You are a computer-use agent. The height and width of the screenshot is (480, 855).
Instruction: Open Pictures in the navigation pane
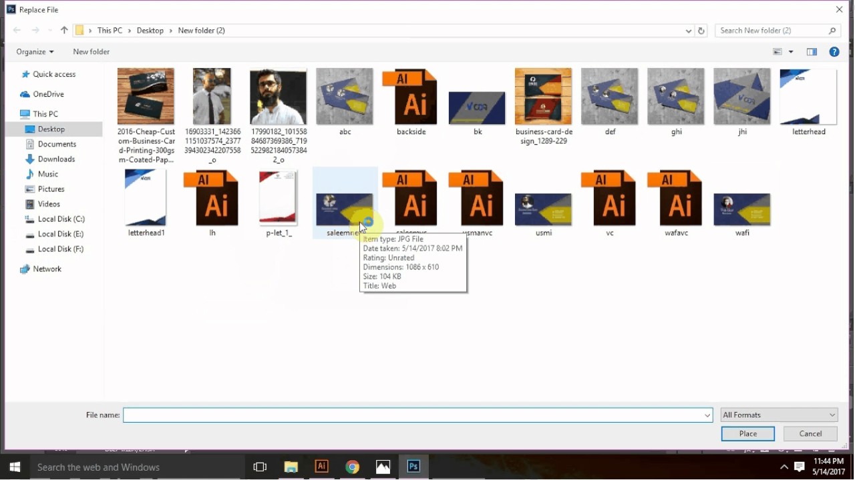[x=45, y=189]
